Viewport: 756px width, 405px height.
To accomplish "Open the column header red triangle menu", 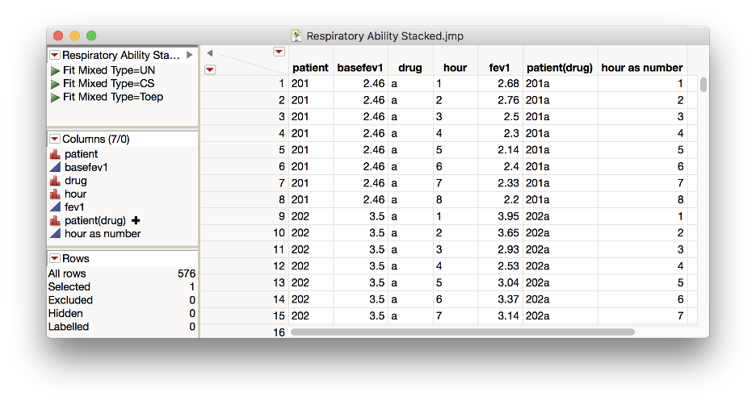I will [279, 52].
